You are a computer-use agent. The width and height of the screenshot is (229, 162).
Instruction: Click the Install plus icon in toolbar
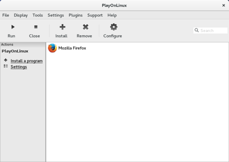[x=62, y=27]
